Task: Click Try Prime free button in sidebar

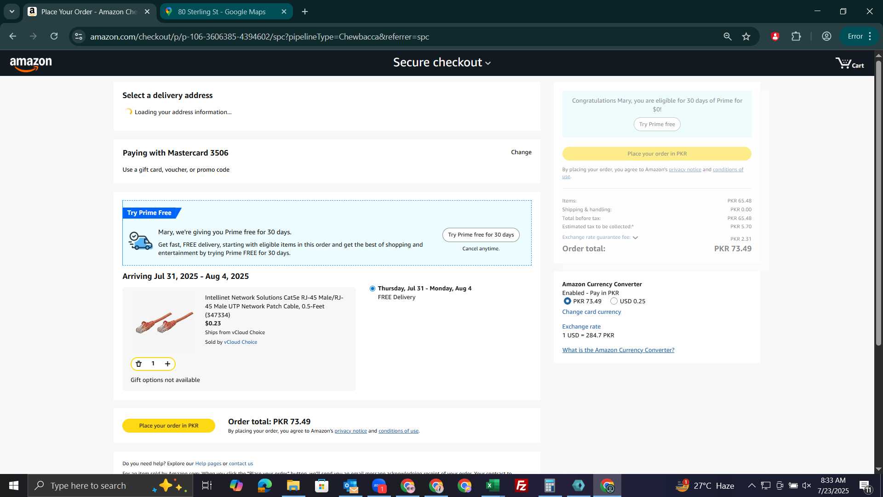Action: (657, 124)
